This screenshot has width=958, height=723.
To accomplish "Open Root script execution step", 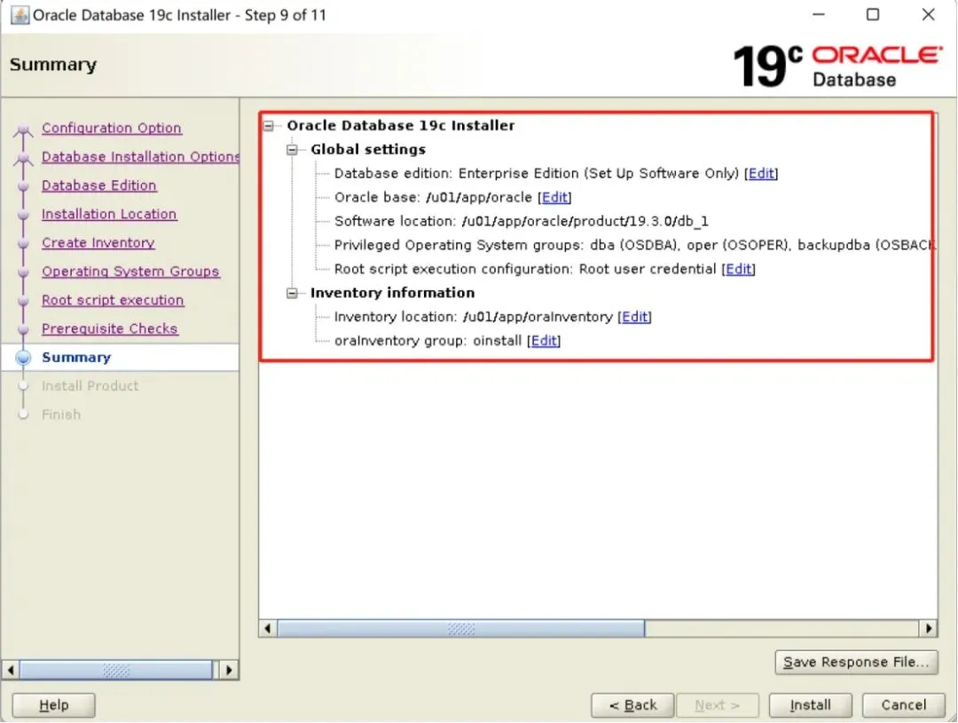I will tap(113, 300).
